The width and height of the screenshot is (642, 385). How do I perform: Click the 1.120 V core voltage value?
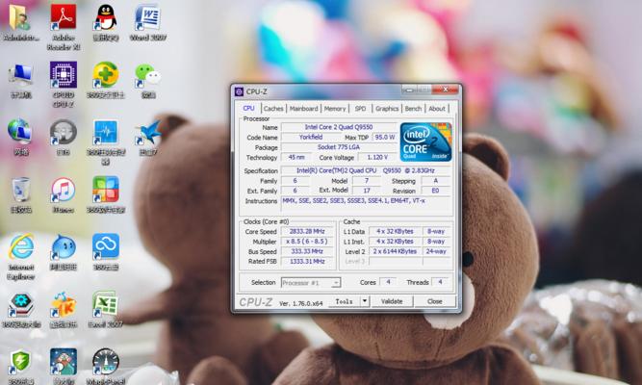point(377,157)
